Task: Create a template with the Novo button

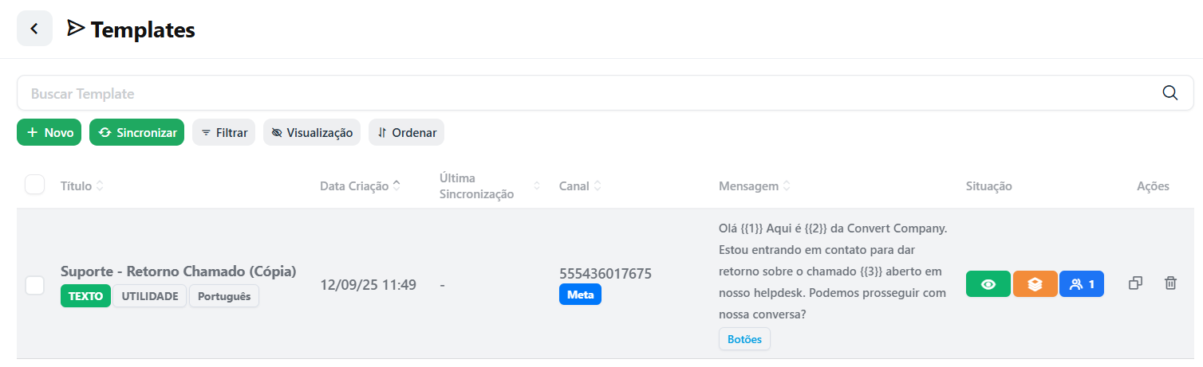Action: [x=49, y=132]
